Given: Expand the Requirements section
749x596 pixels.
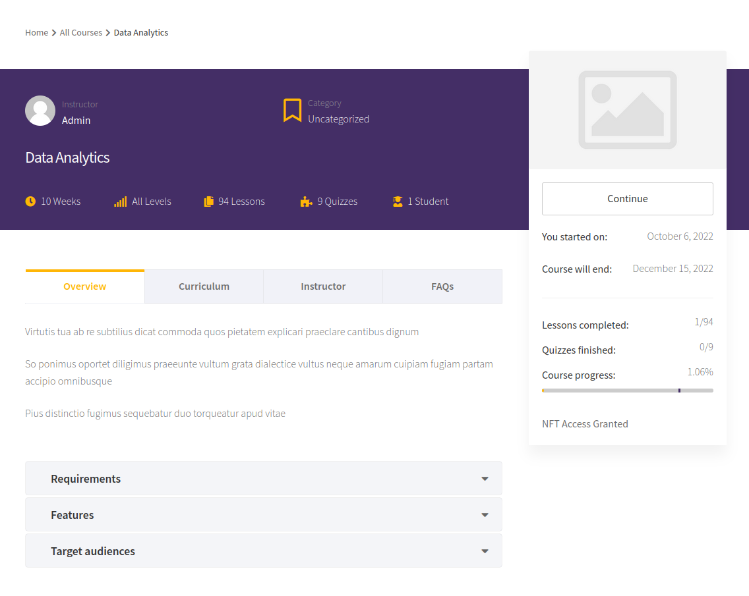Looking at the screenshot, I should [264, 479].
